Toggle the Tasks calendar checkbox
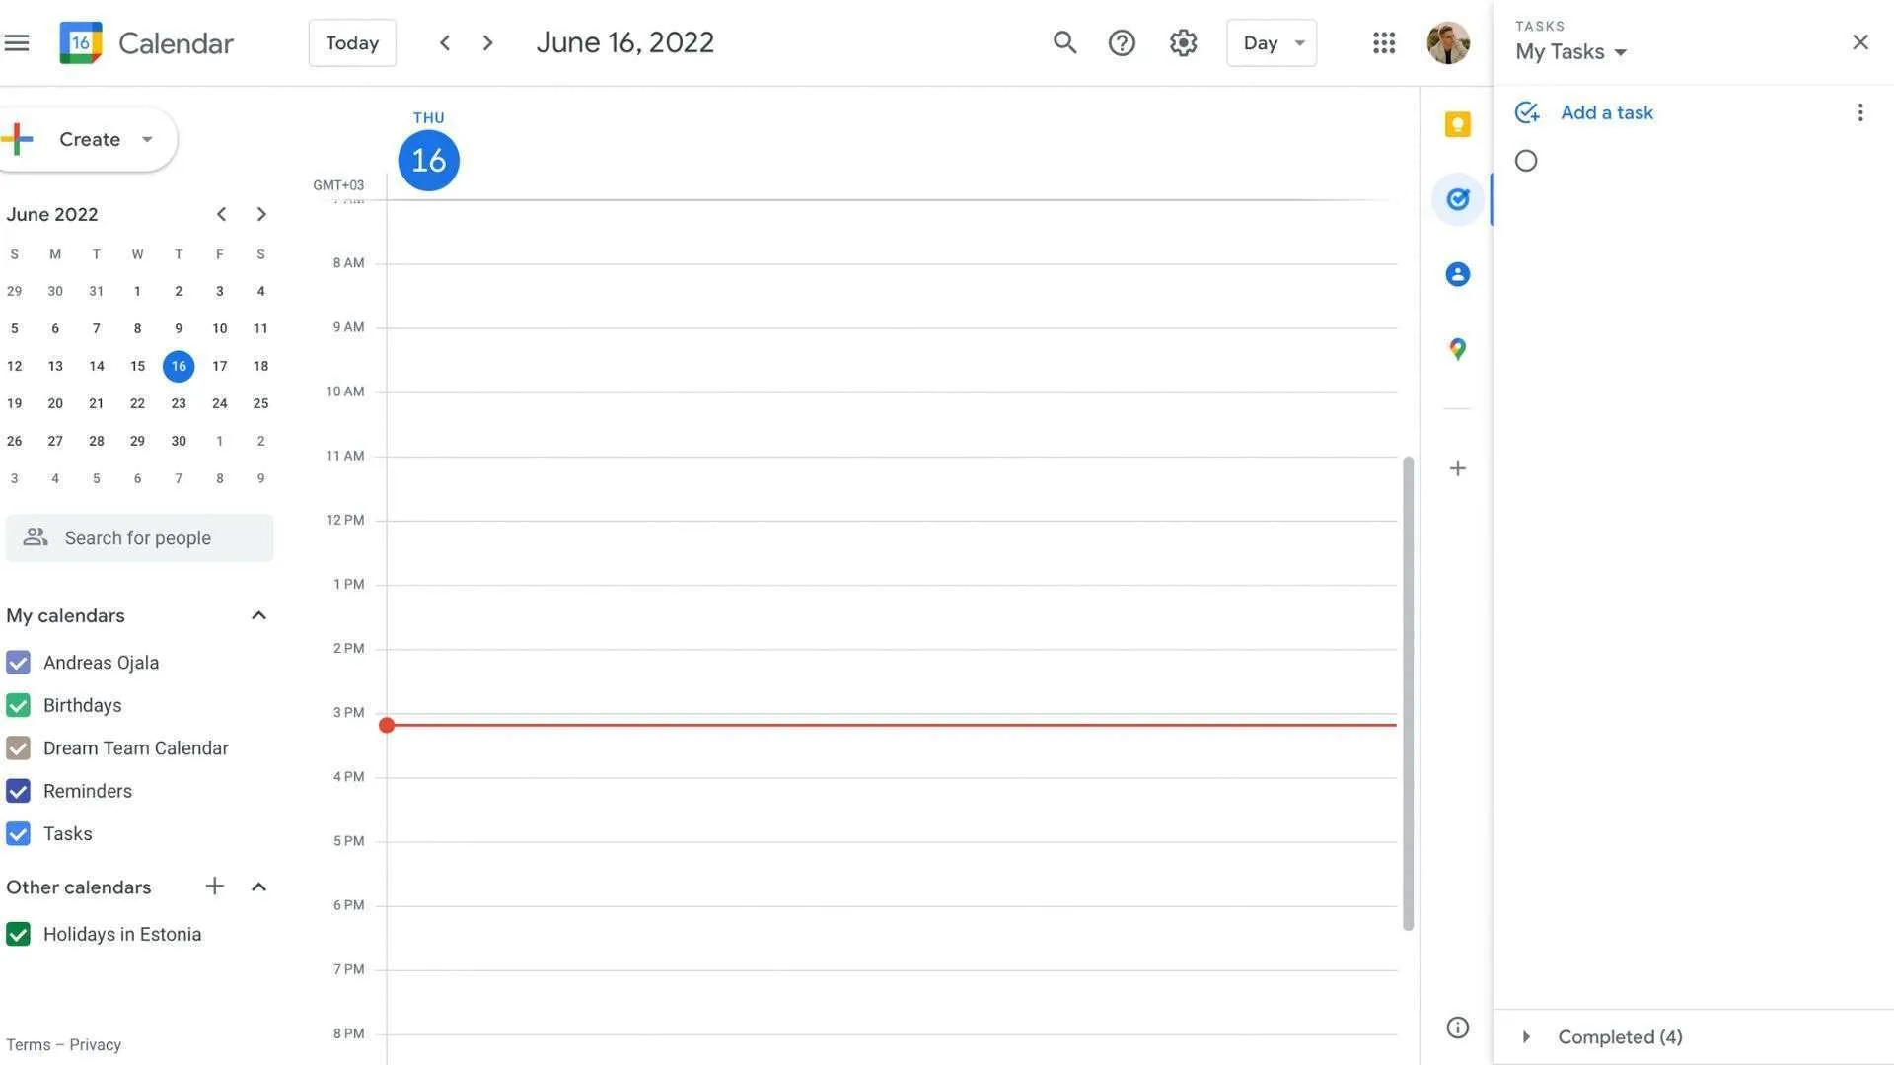This screenshot has width=1894, height=1065. pos(18,833)
